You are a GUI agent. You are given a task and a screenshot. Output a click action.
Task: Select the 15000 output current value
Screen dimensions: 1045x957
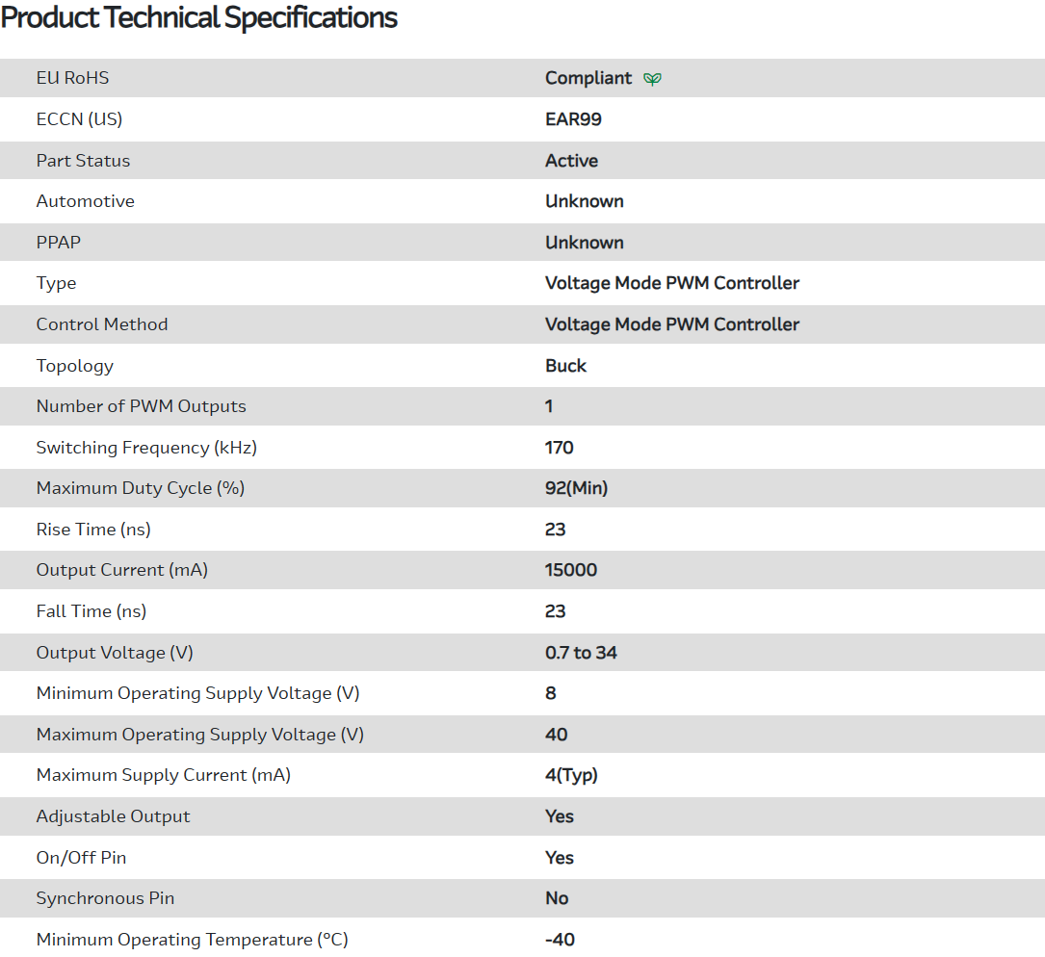pos(570,570)
